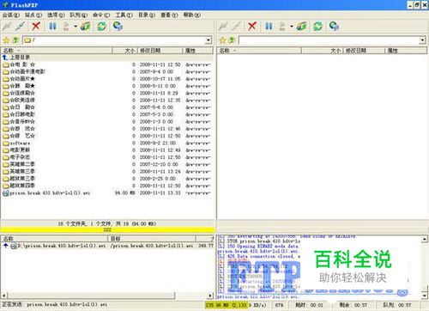Open the 队列 (Queue) menu
The image size is (429, 311).
[x=79, y=15]
